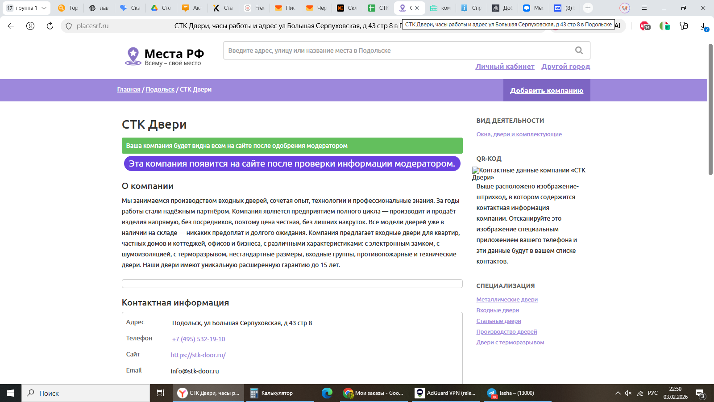The image size is (714, 402).
Task: Switch to the Акт tab
Action: (x=192, y=8)
